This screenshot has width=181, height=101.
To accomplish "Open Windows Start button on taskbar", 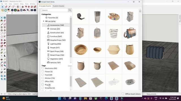I will (60, 98).
